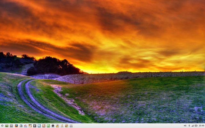
Task: Open the network signal tray icon
Action: 193,126
